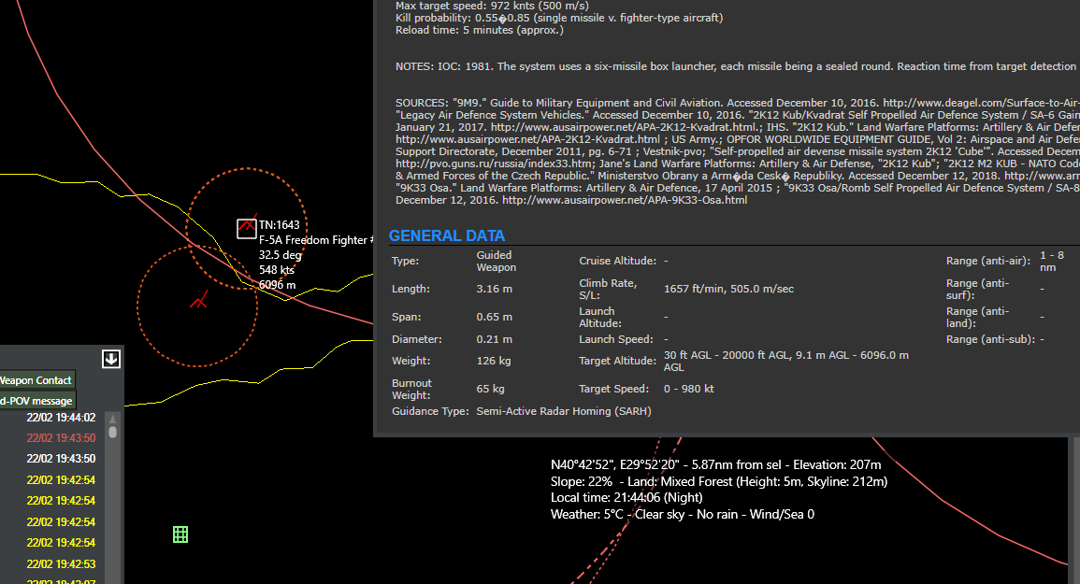Open the Weapon Contact message filter

36,380
